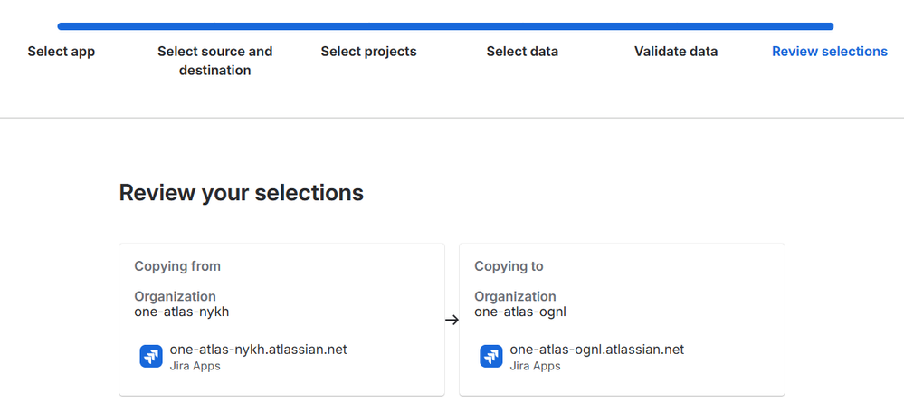
Task: Click the Jira Apps label under source site
Action: pos(195,366)
